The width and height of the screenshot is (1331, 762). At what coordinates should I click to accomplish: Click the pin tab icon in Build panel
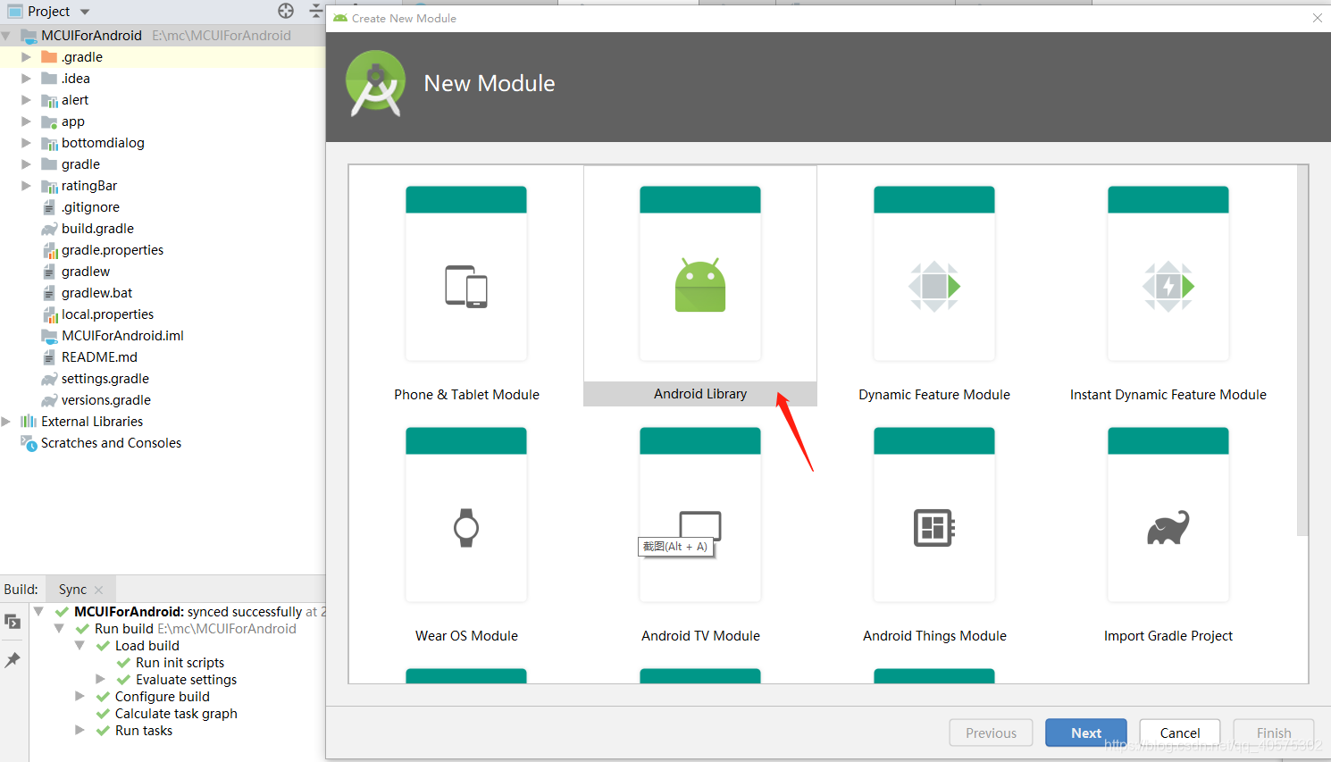coord(13,659)
